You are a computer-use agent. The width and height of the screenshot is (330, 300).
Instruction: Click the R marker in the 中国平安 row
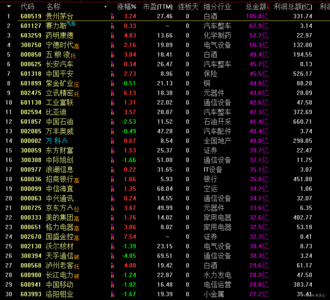[113, 74]
